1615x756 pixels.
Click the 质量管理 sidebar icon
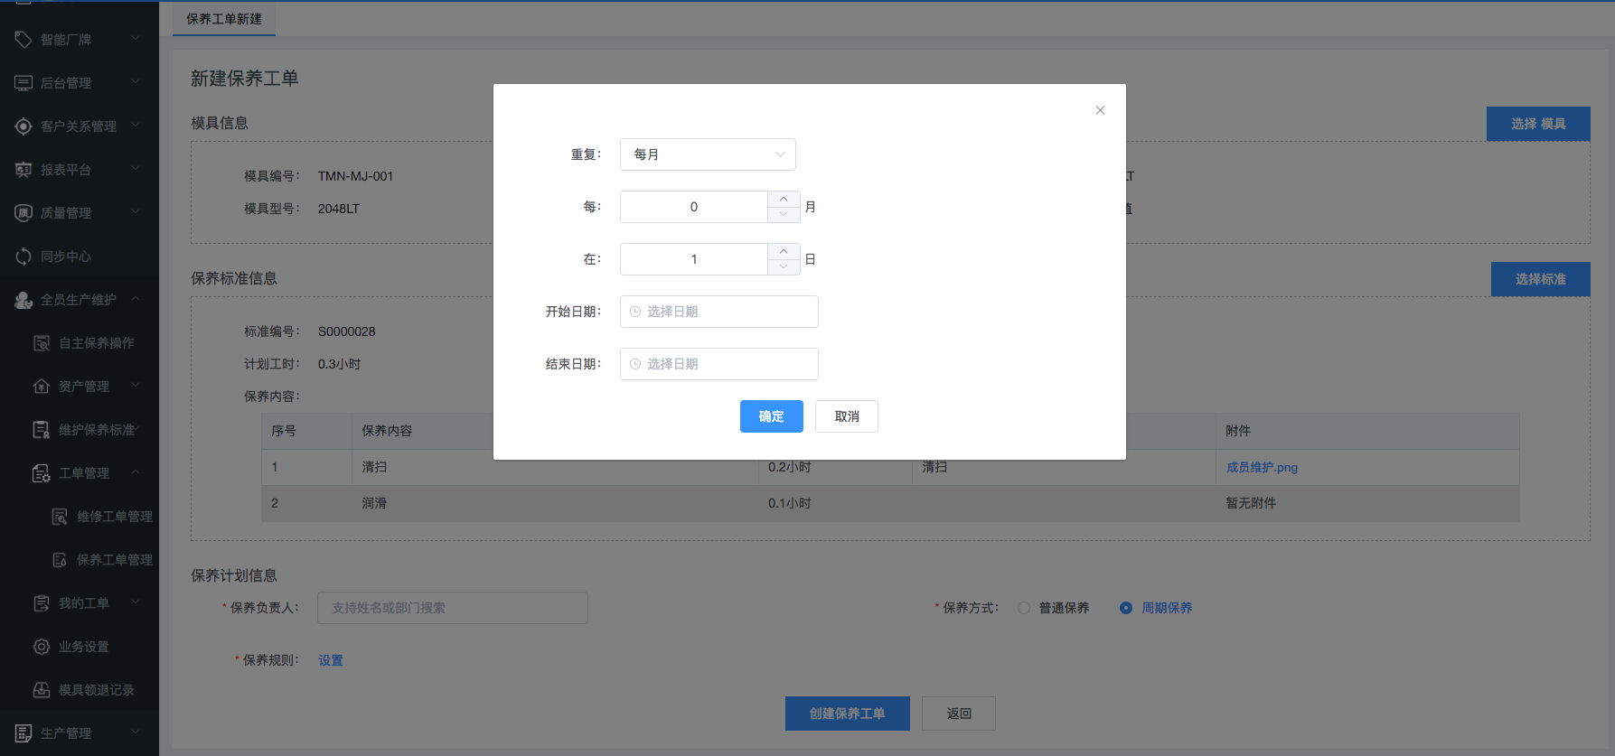[x=23, y=213]
